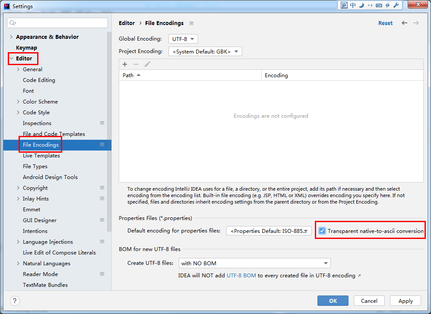Open the Create UTF-8 files dropdown
Image resolution: width=431 pixels, height=314 pixels.
(254, 263)
